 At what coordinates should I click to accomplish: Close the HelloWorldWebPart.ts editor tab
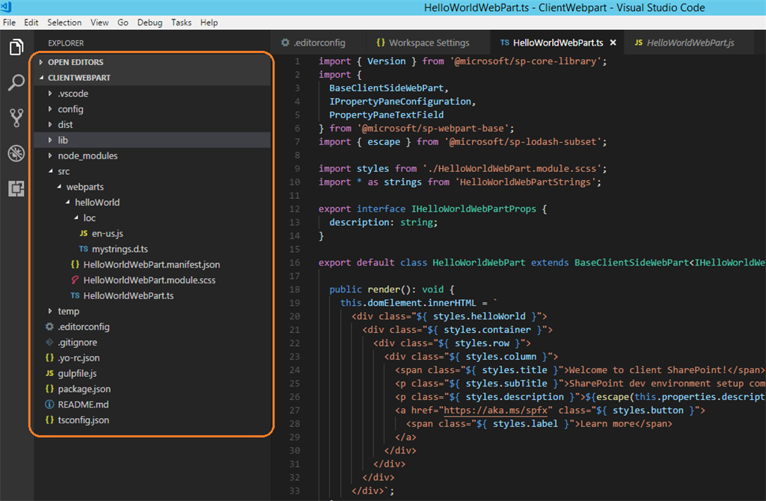click(613, 43)
